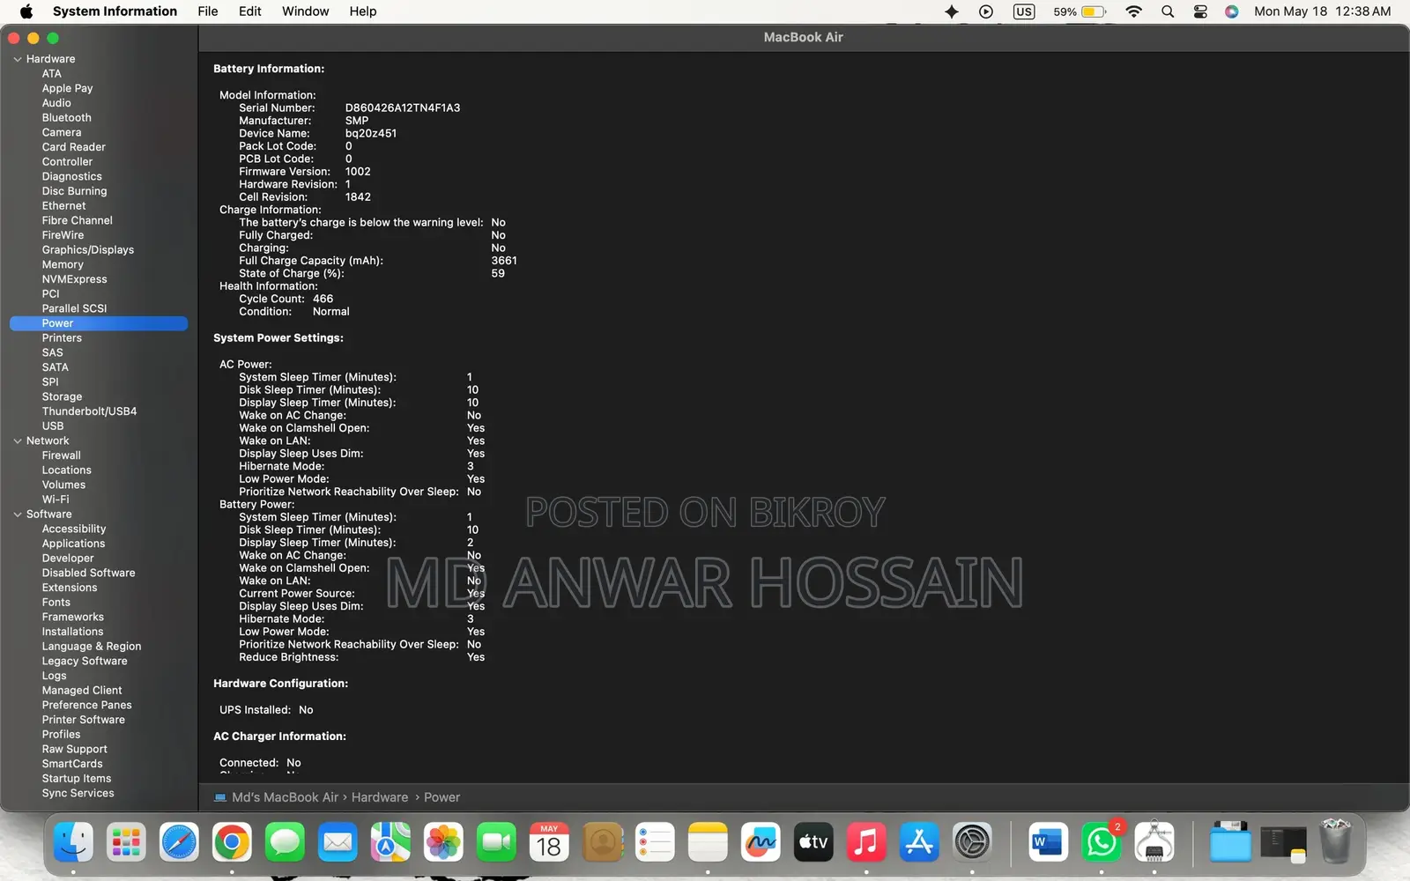Select Applications under Software
The image size is (1410, 881).
coord(73,544)
